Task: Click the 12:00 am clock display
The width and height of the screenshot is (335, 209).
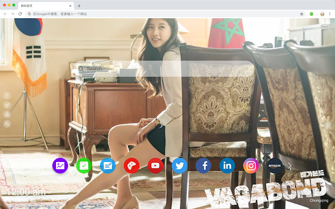Action: (27, 192)
